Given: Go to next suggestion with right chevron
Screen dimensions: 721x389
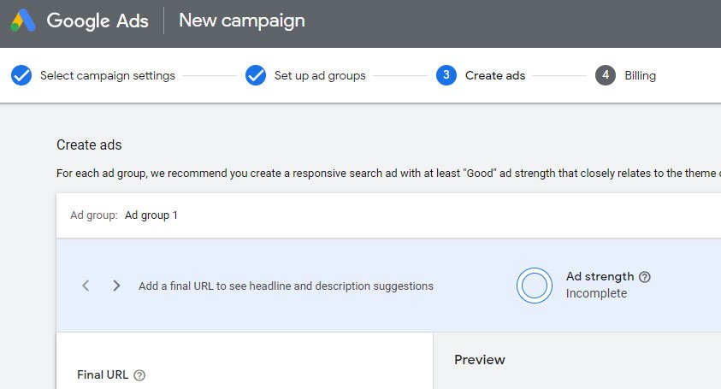Looking at the screenshot, I should click(116, 286).
